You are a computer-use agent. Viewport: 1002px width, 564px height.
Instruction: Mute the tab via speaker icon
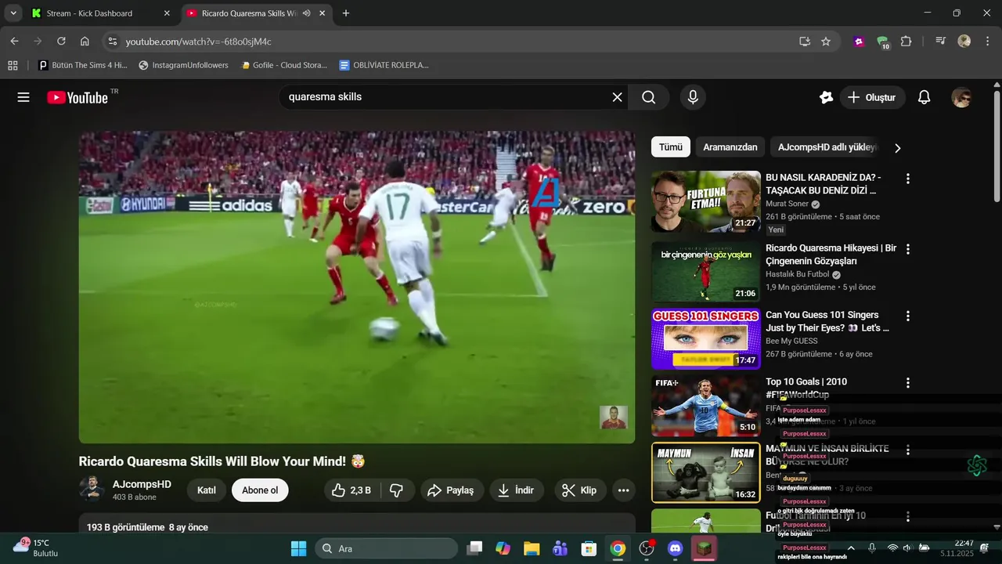(306, 13)
